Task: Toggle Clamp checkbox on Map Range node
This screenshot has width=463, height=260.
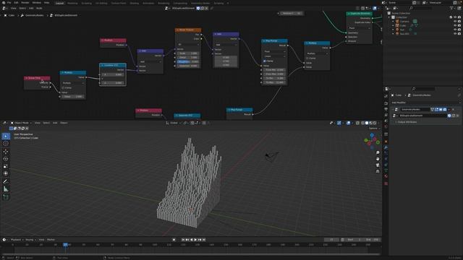Action: coord(265,61)
